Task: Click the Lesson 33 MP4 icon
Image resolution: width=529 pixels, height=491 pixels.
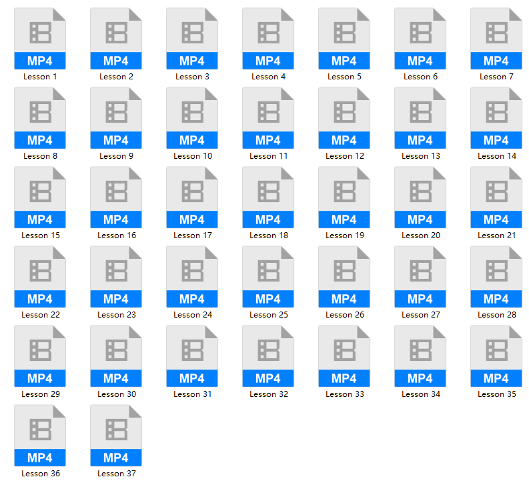Action: point(344,356)
